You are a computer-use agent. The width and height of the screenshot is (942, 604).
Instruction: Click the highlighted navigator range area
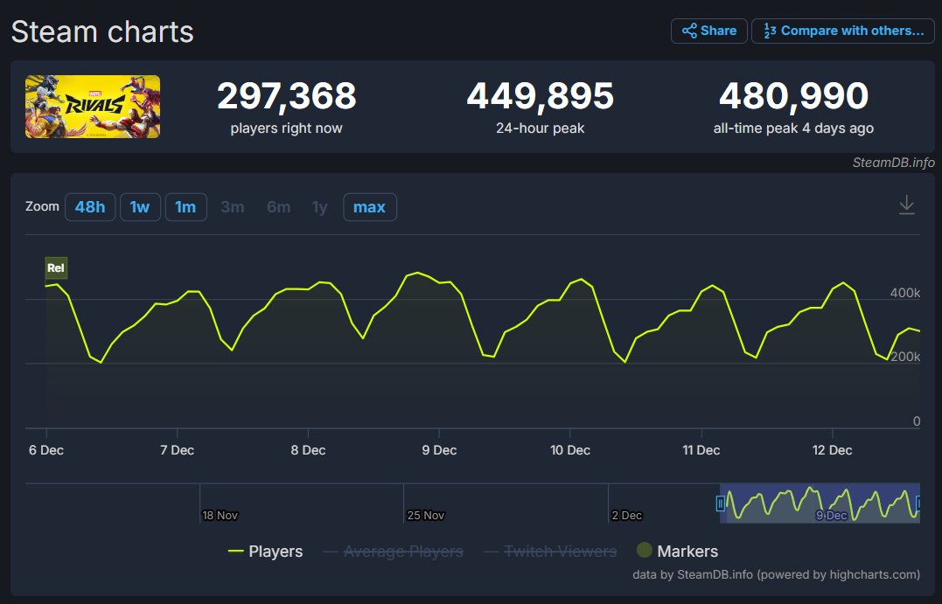click(x=820, y=503)
